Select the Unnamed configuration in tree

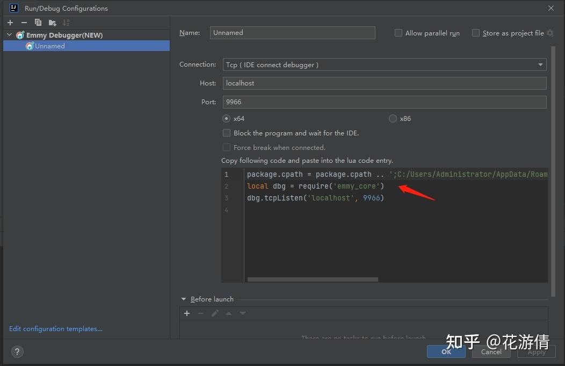click(x=86, y=46)
